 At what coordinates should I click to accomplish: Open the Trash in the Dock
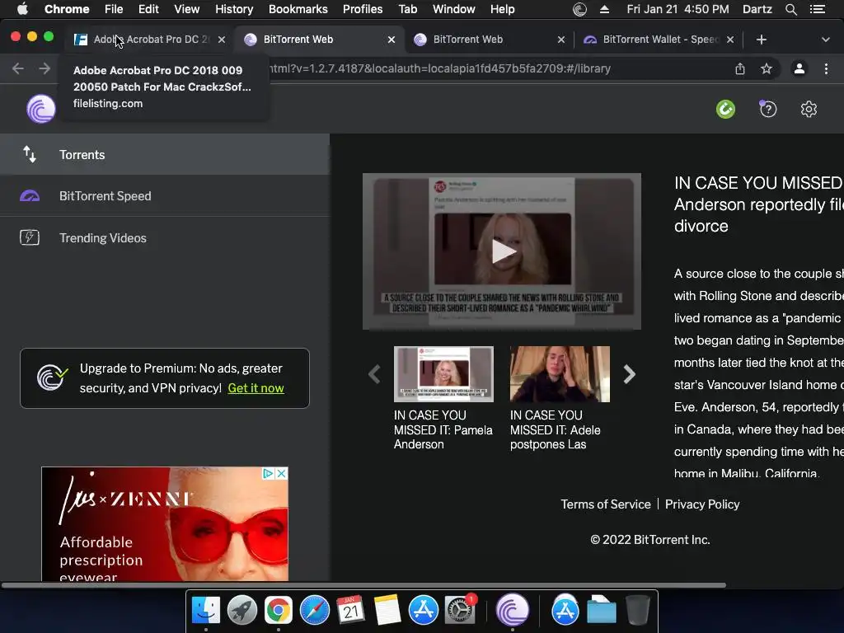click(638, 611)
